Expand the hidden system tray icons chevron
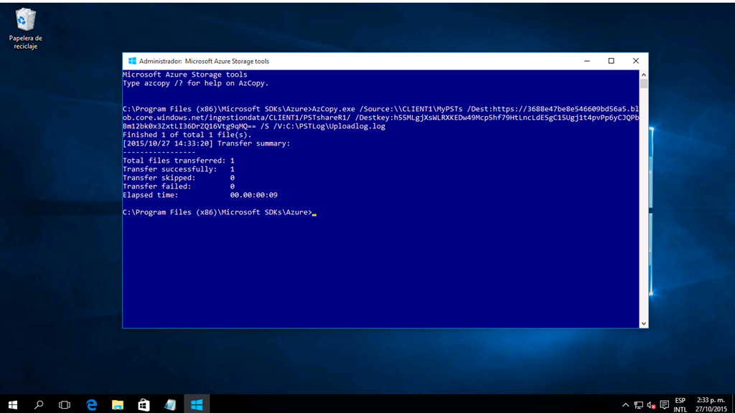The image size is (735, 413). click(x=625, y=405)
